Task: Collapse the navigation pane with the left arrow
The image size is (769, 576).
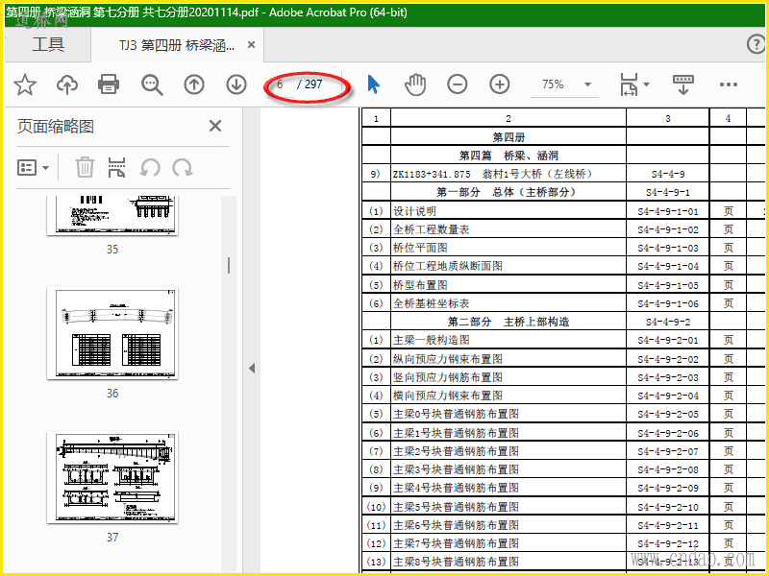Action: 252,368
